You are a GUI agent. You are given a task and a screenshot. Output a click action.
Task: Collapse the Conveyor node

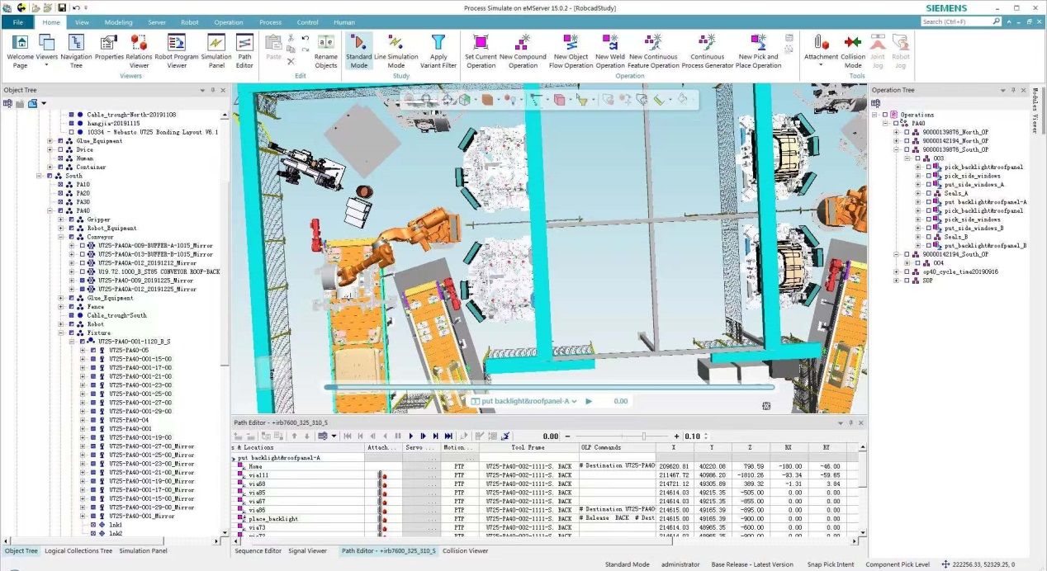click(60, 237)
